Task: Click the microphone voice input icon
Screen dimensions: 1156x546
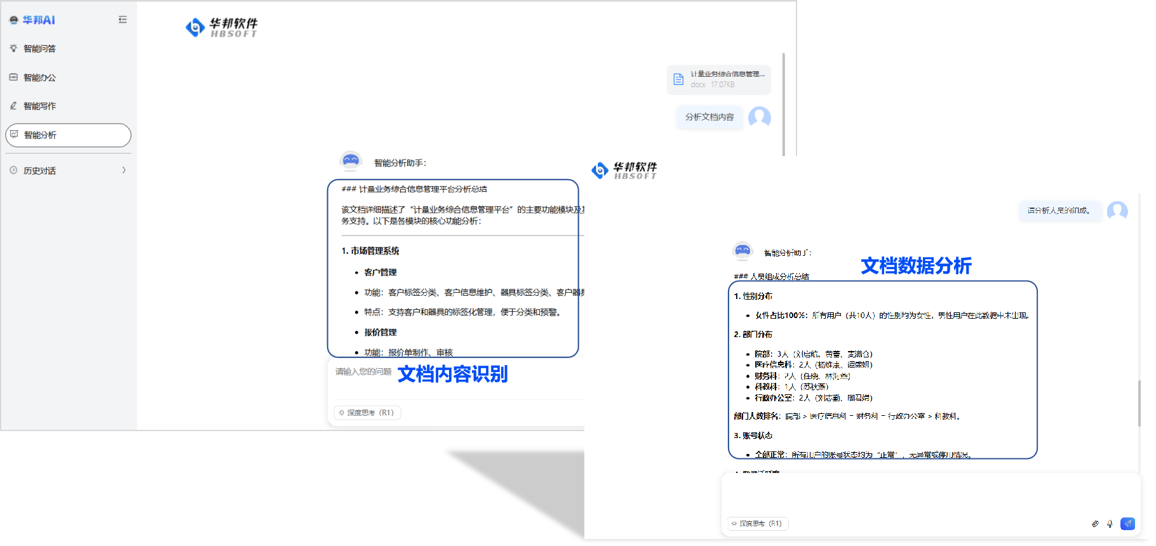Action: point(1110,524)
